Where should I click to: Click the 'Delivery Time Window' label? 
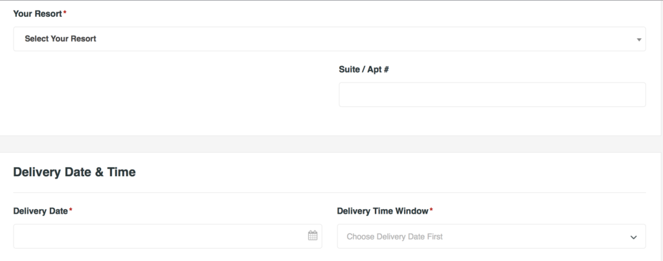pos(383,211)
